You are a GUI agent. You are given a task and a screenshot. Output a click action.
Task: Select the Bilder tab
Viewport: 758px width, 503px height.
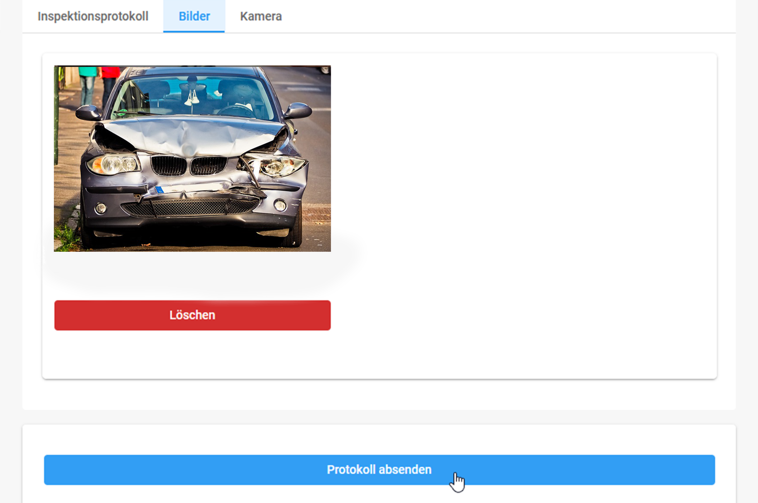(194, 16)
